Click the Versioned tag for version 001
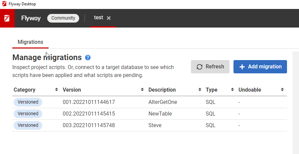Viewport: 299px width, 154px height. point(28,102)
